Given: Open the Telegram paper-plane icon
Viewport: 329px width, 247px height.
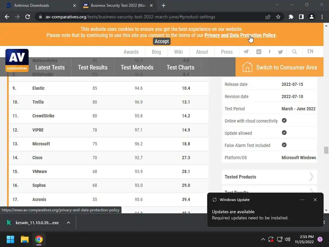Looking at the screenshot, I should pos(246,52).
